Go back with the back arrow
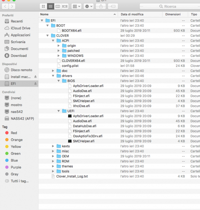 (x=5, y=6)
